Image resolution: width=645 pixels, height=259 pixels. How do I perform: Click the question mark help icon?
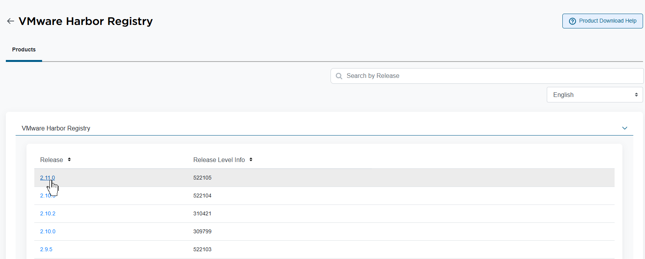click(572, 21)
